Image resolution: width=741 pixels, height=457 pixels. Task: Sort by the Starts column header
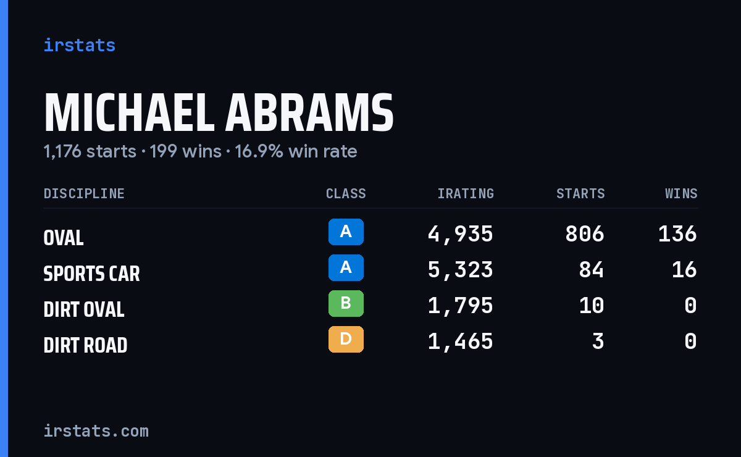580,193
